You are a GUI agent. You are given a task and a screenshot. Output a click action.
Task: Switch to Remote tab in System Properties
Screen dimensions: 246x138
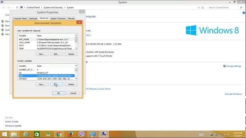coord(71,18)
